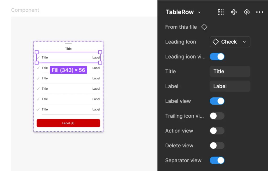The image size is (268, 171).
Task: Enable the Delete view toggle
Action: pyautogui.click(x=217, y=146)
